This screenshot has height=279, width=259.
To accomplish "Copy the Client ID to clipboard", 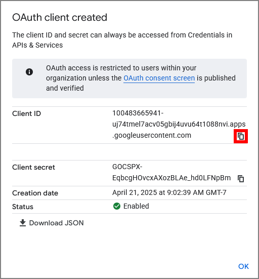I will click(241, 136).
